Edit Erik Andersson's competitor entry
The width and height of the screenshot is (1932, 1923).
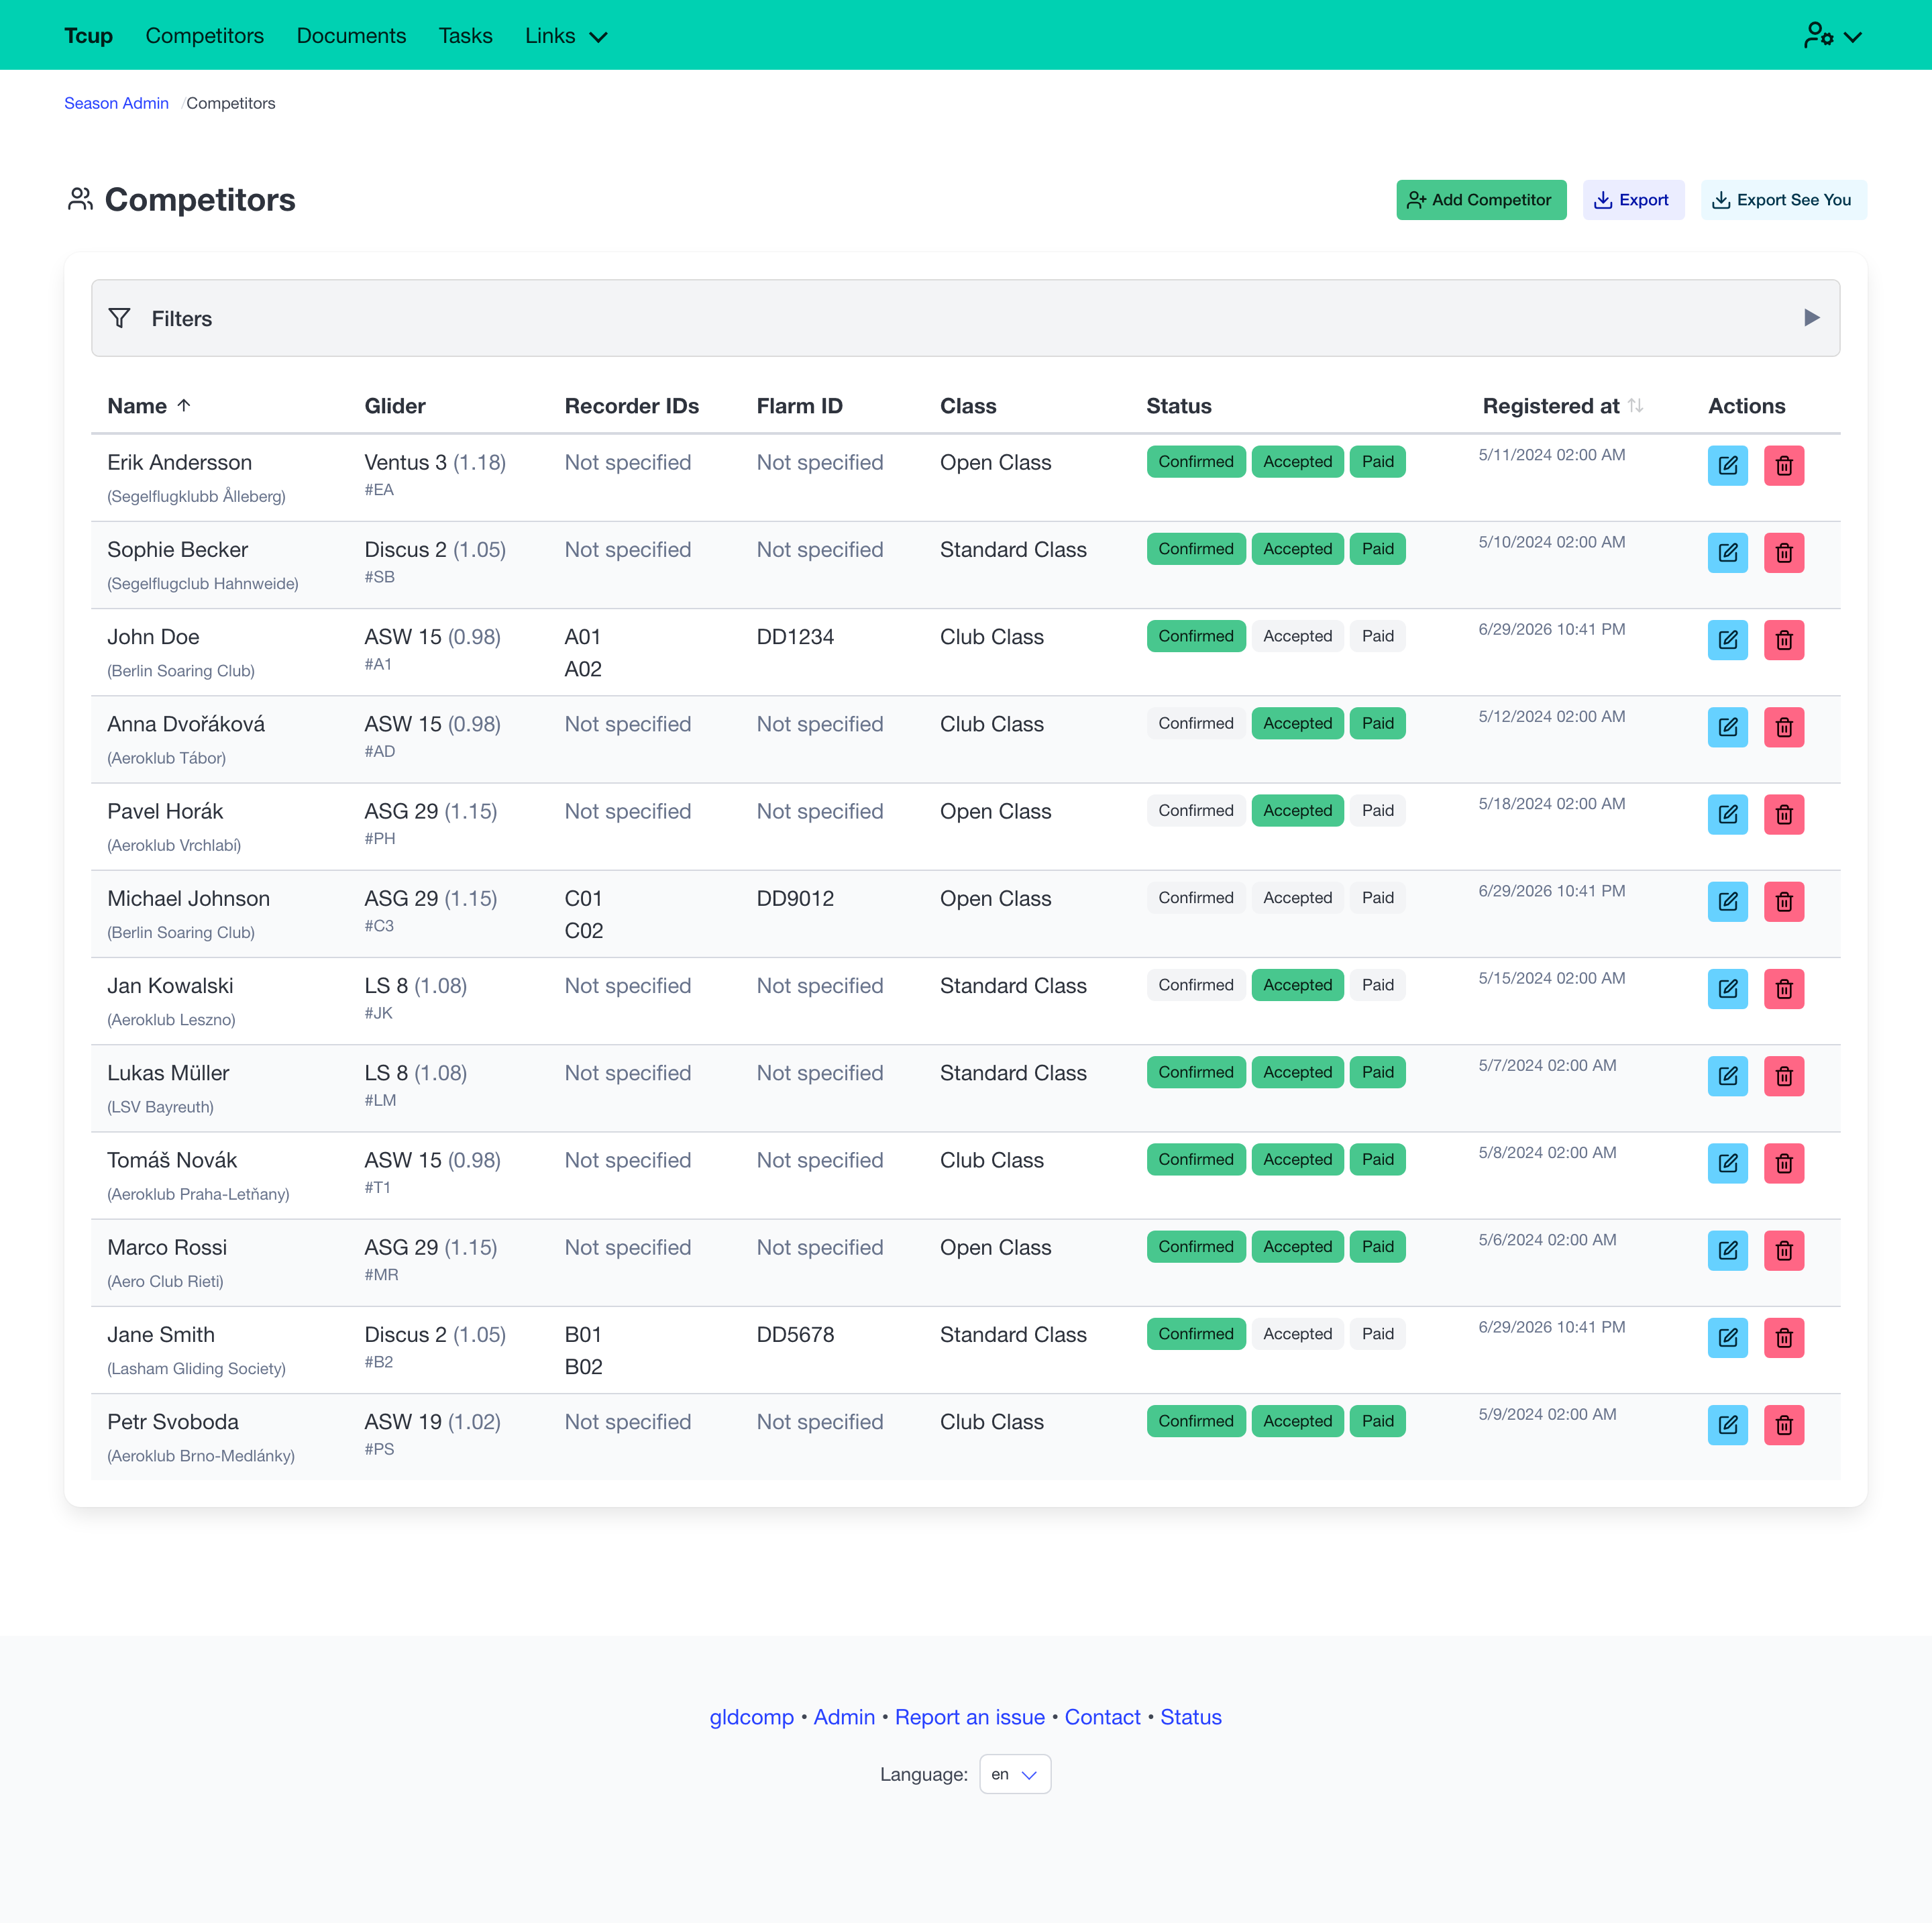(x=1727, y=465)
